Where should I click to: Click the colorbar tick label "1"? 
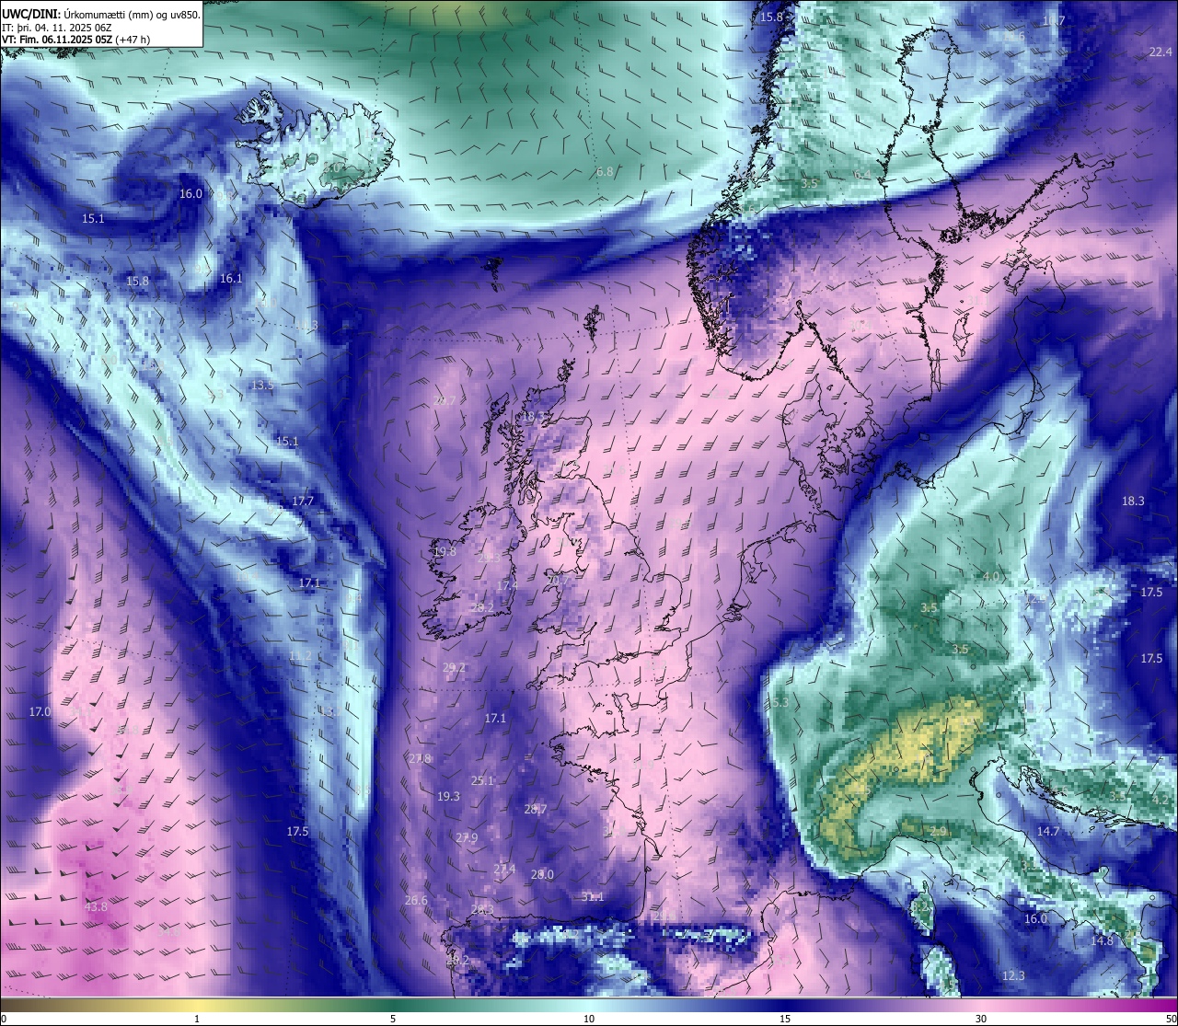[196, 1019]
